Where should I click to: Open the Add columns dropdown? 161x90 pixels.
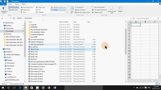coord(80,10)
